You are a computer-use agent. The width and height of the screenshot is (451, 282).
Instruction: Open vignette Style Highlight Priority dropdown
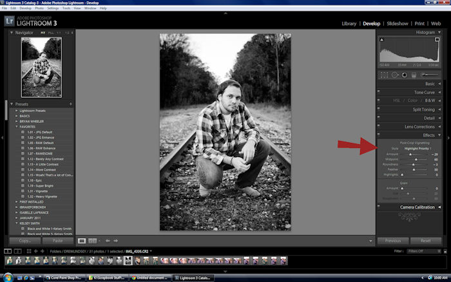pos(417,149)
